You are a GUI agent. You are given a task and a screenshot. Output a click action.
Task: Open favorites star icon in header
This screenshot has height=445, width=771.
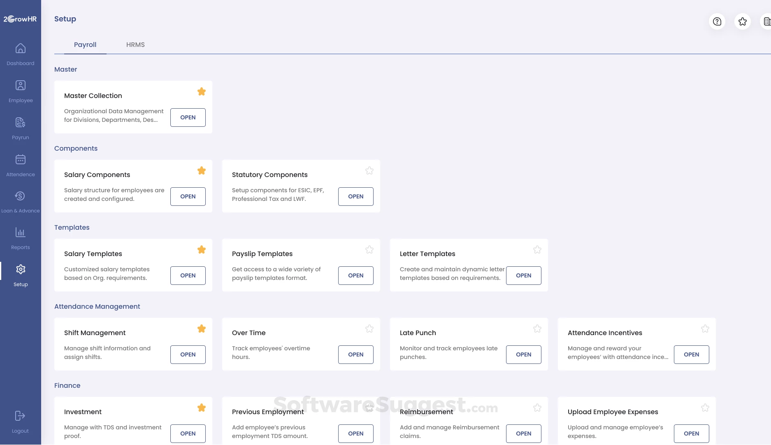pyautogui.click(x=743, y=21)
